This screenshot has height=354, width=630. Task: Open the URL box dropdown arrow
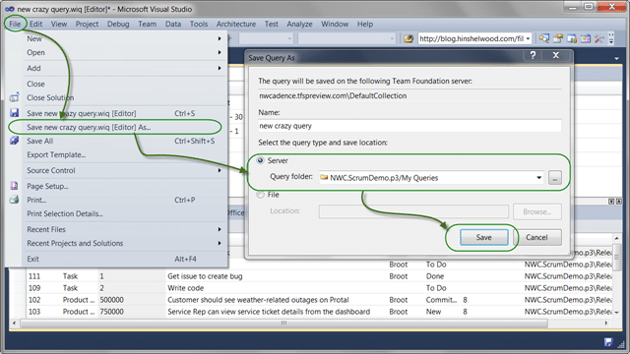528,38
